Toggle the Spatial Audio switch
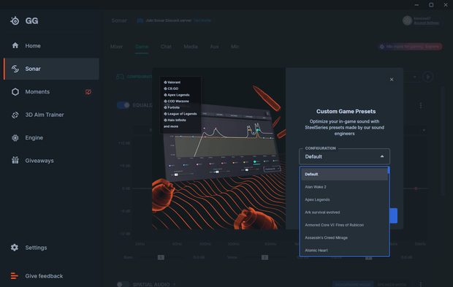453x287 pixels. pos(123,284)
